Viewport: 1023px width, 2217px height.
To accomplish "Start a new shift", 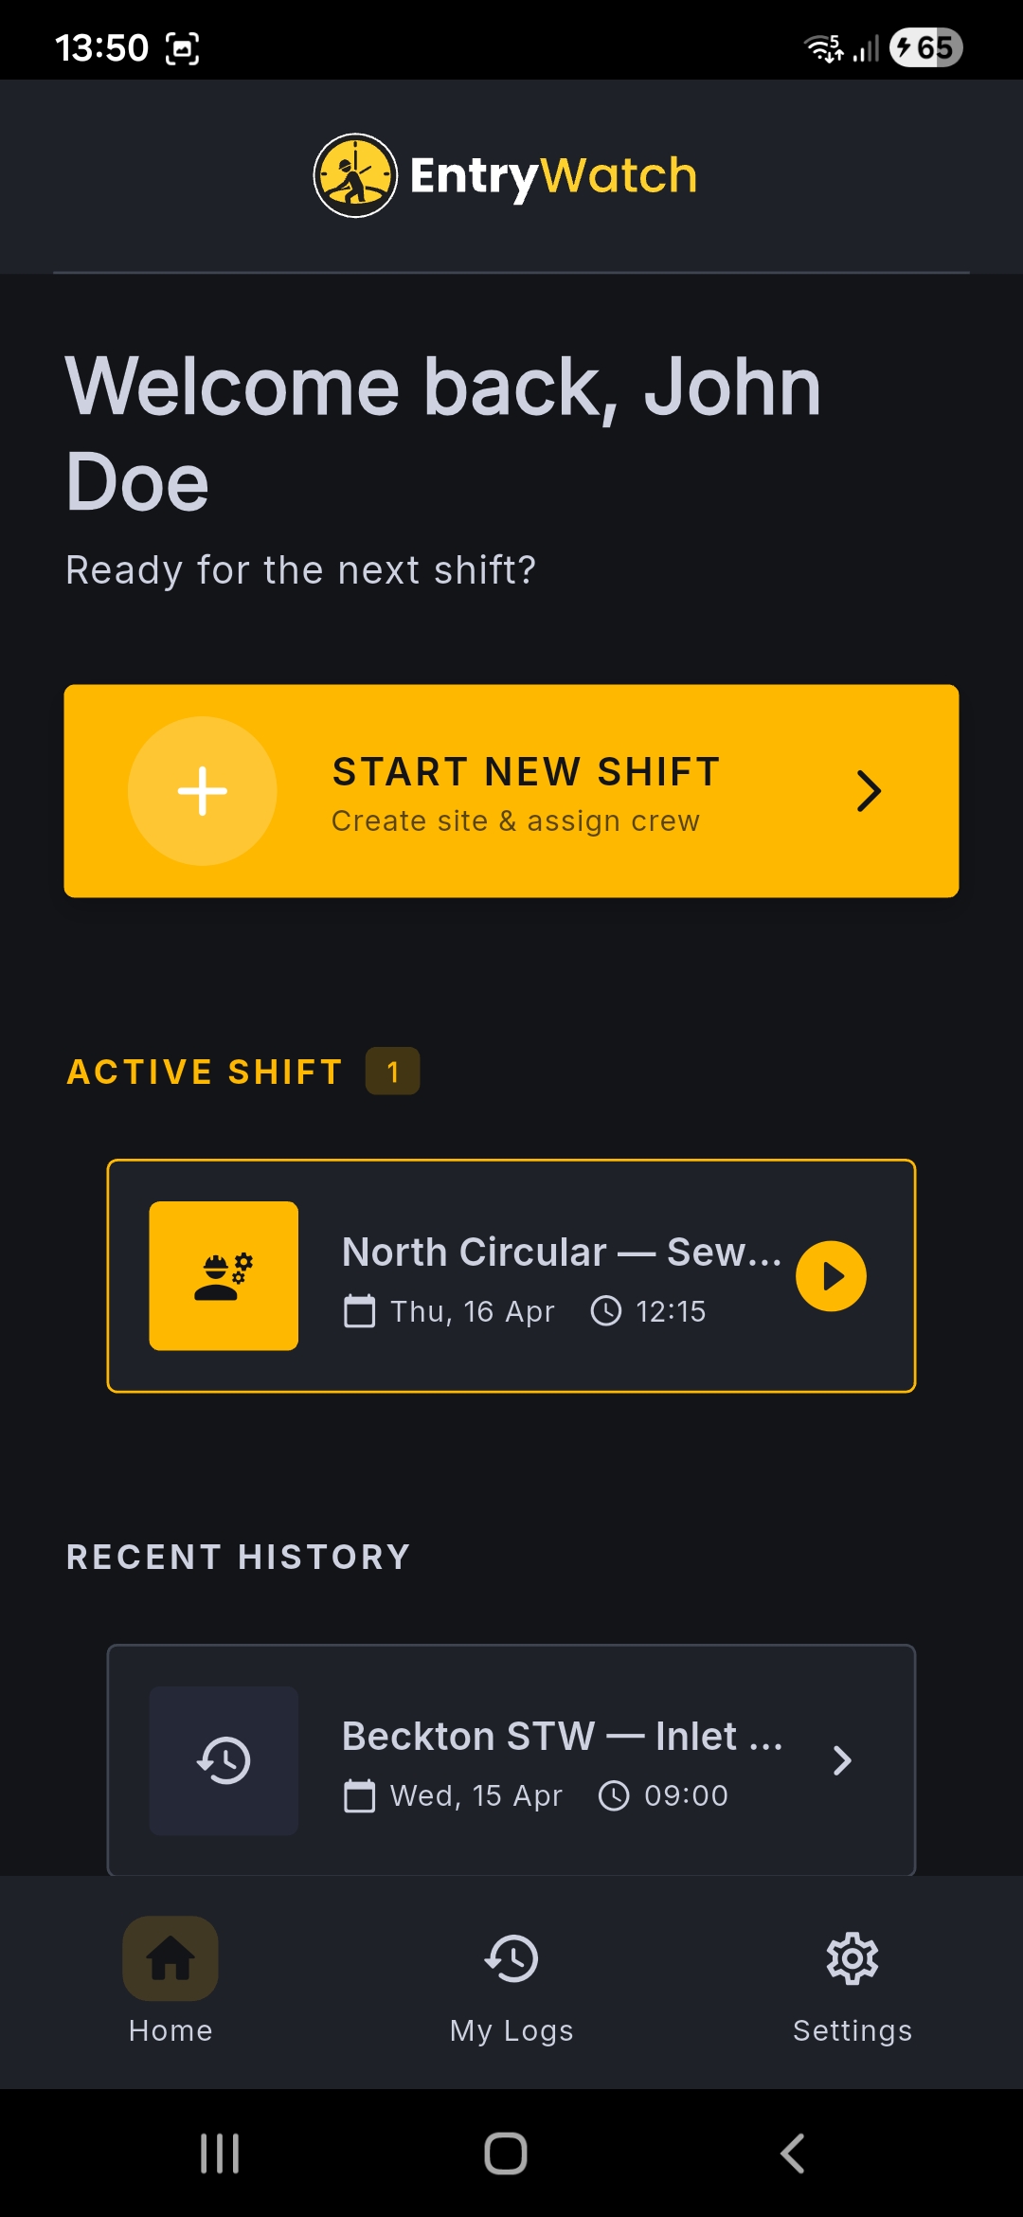I will 511,791.
